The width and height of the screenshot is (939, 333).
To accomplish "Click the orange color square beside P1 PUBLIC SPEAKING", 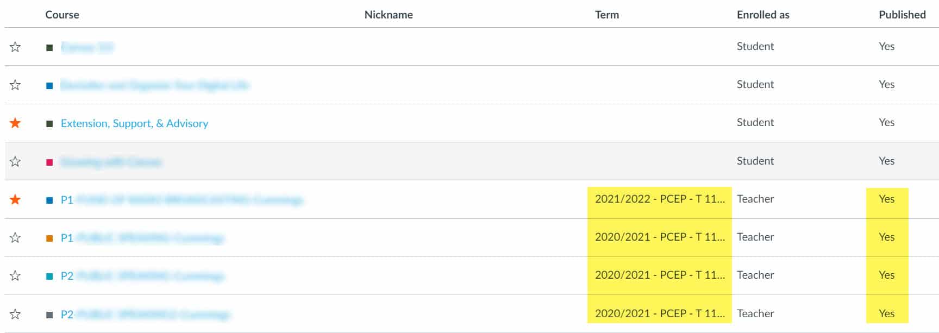I will point(49,237).
